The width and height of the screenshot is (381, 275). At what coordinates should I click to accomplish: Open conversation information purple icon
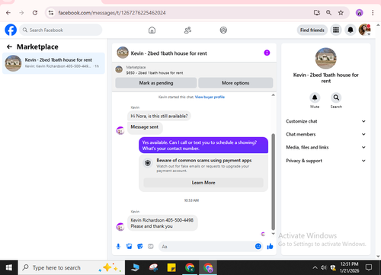tap(267, 53)
